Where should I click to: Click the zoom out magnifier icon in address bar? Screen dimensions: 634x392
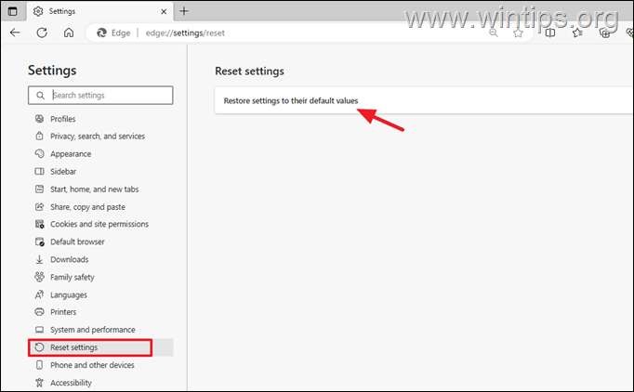[x=494, y=33]
